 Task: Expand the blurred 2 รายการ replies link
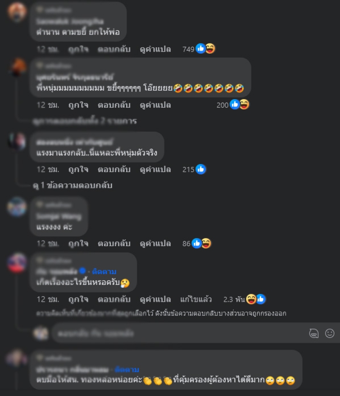point(85,121)
